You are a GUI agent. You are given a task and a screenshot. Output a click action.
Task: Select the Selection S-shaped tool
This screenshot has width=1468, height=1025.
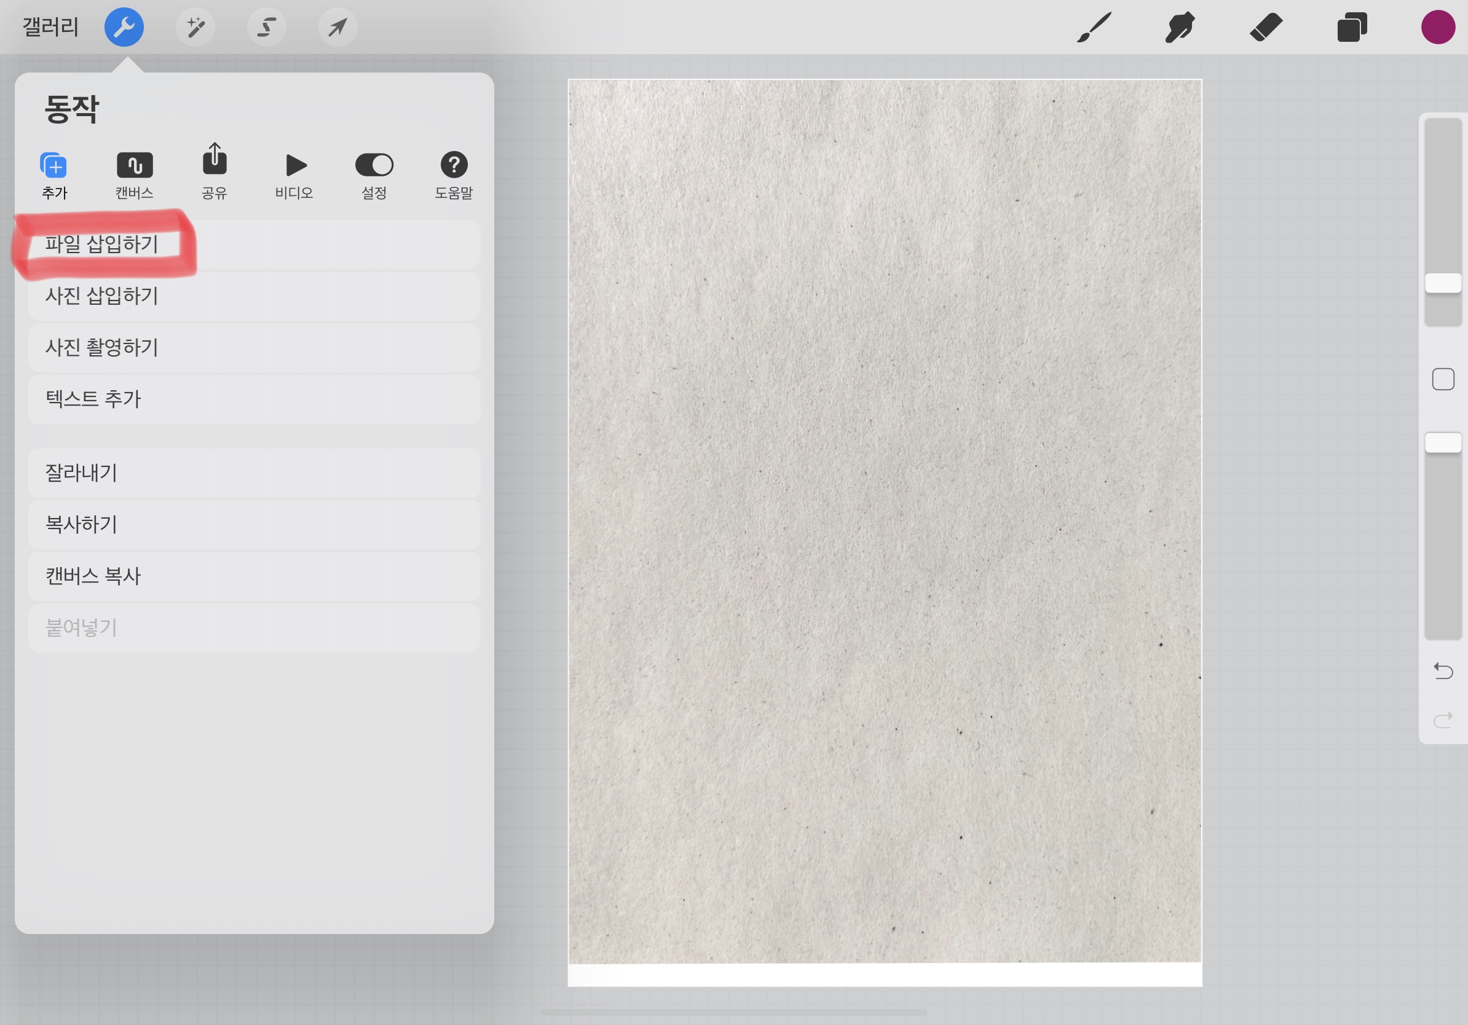click(x=267, y=27)
